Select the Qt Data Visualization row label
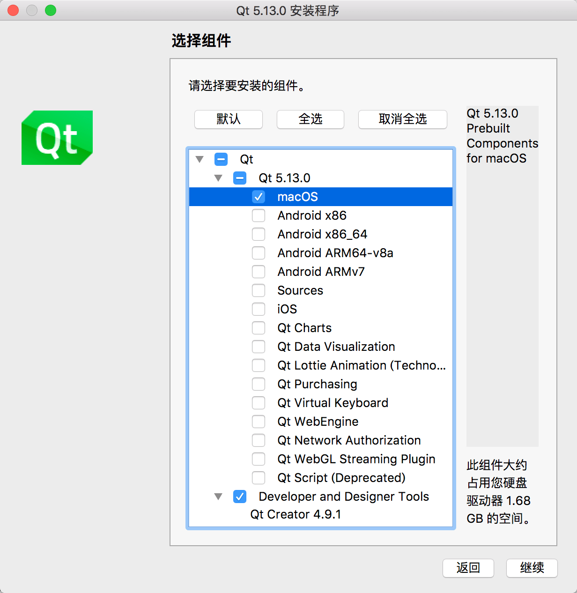577x593 pixels. tap(336, 347)
